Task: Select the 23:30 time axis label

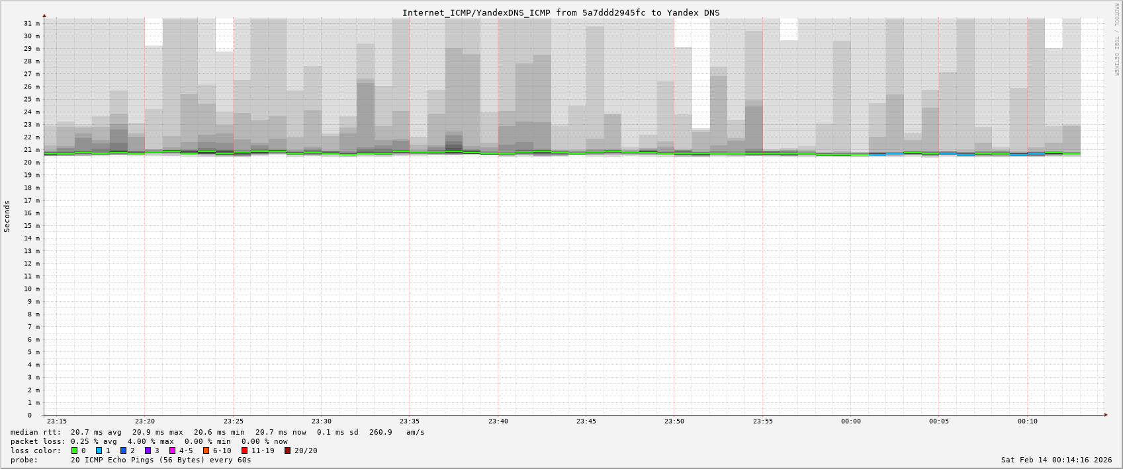Action: pos(322,421)
